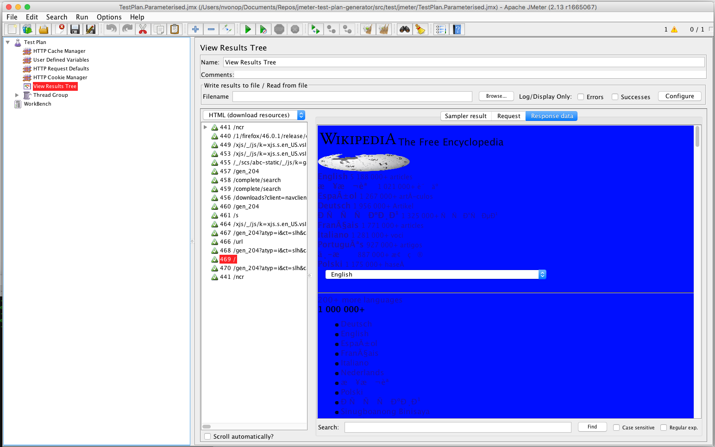Enable the Errors checkbox
The height and width of the screenshot is (447, 715).
pos(581,97)
